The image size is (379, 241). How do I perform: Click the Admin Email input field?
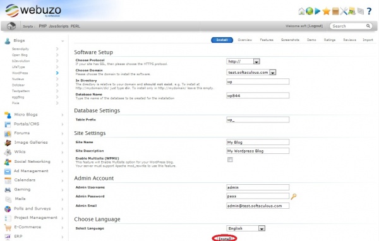(258, 206)
